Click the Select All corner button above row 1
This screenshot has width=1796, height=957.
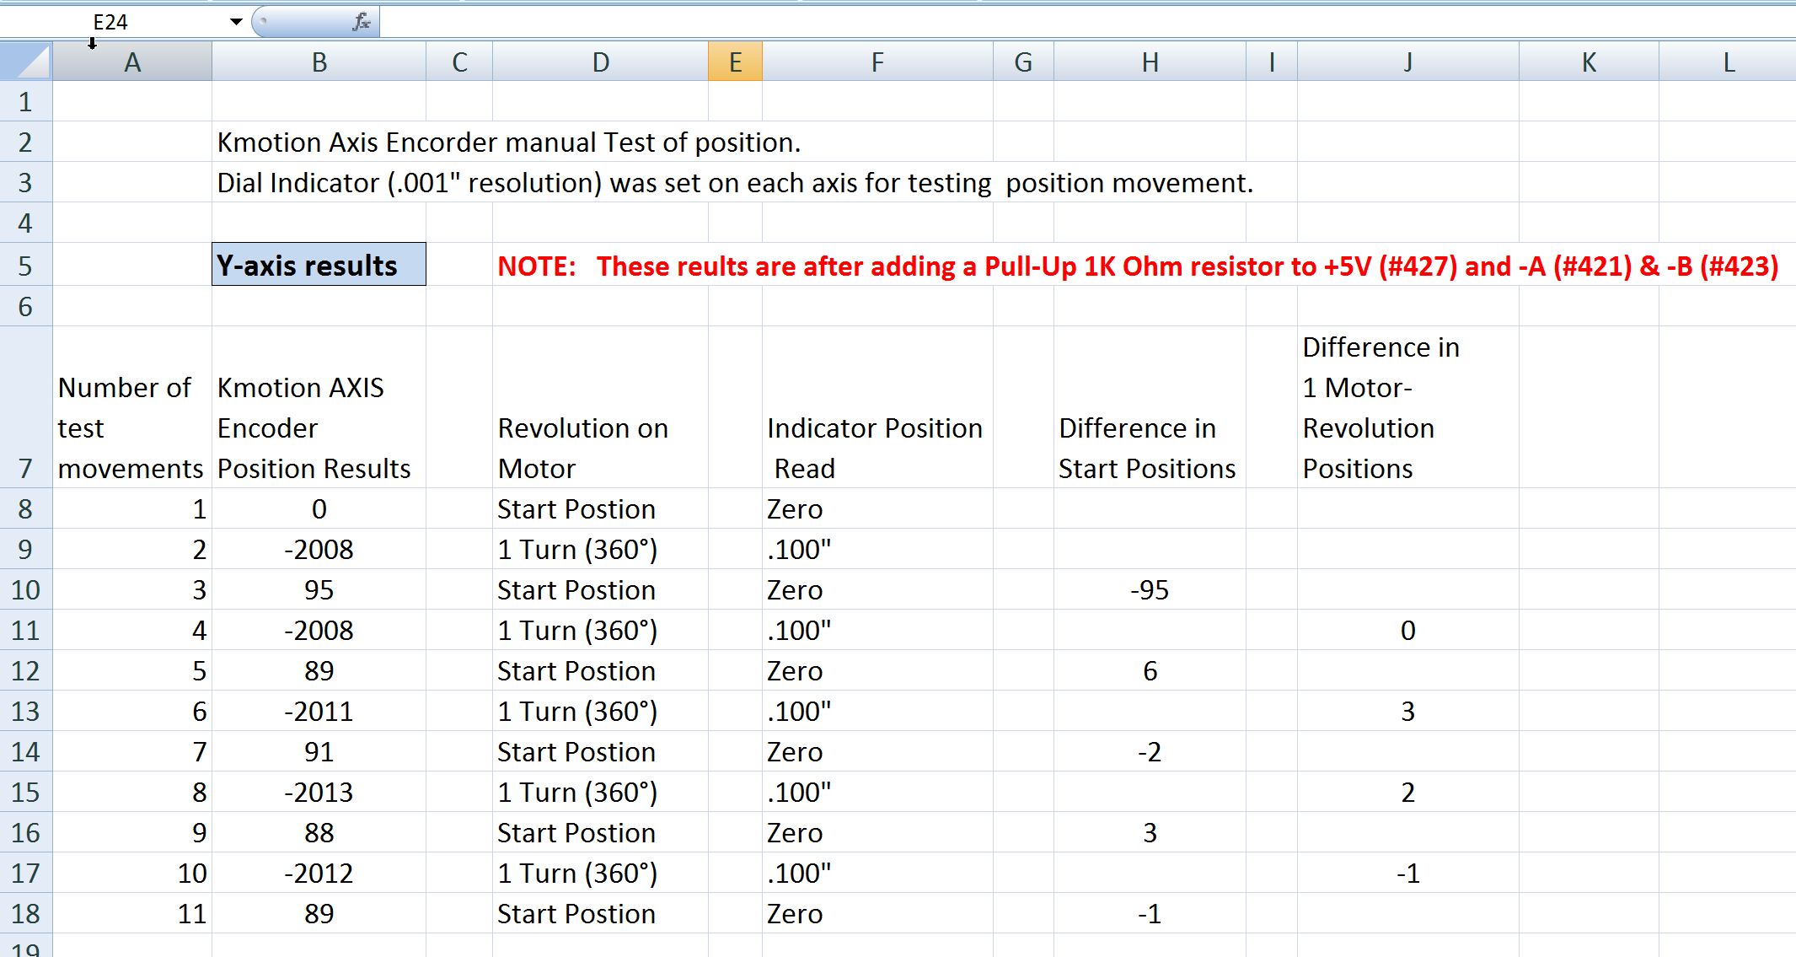pos(26,61)
